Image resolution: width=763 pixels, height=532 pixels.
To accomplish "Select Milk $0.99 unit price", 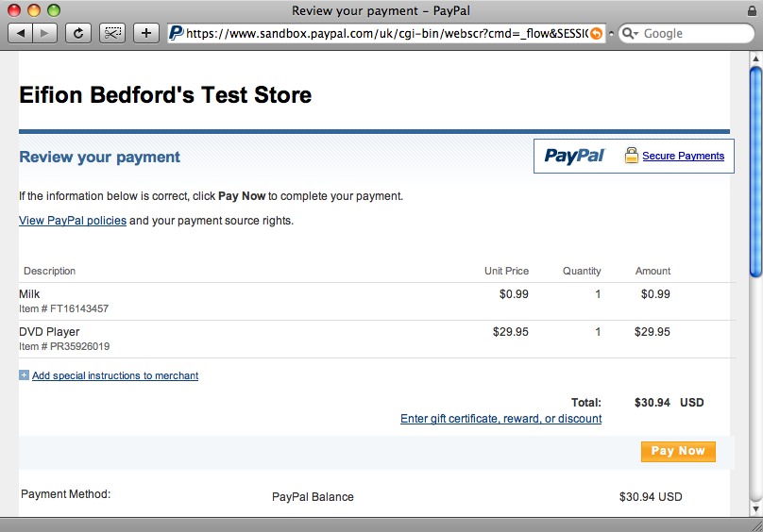I will click(x=514, y=294).
